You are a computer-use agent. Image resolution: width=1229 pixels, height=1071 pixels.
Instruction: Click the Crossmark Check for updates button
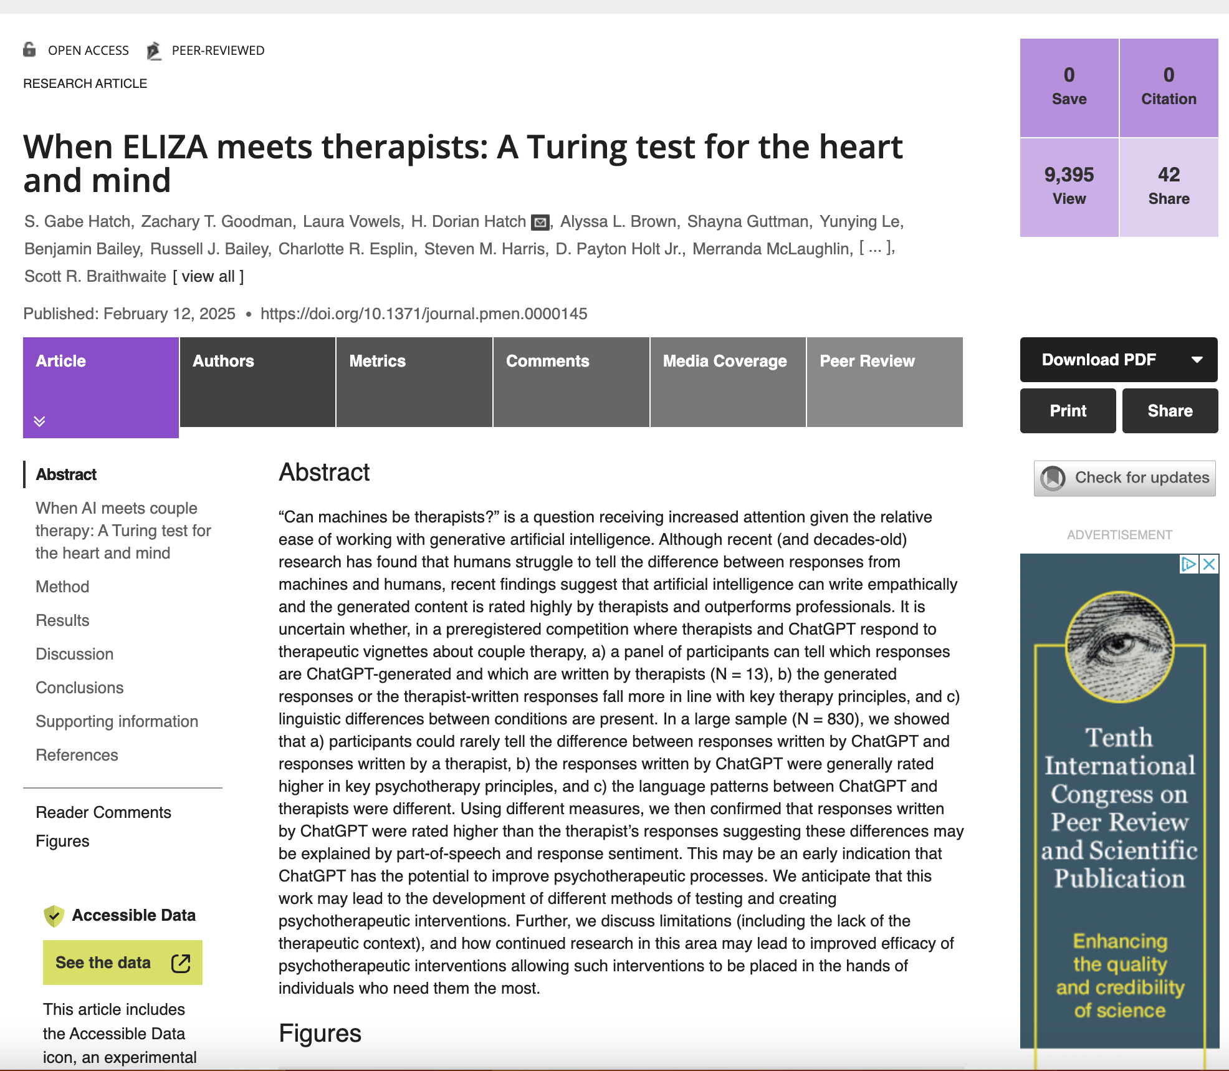tap(1124, 478)
